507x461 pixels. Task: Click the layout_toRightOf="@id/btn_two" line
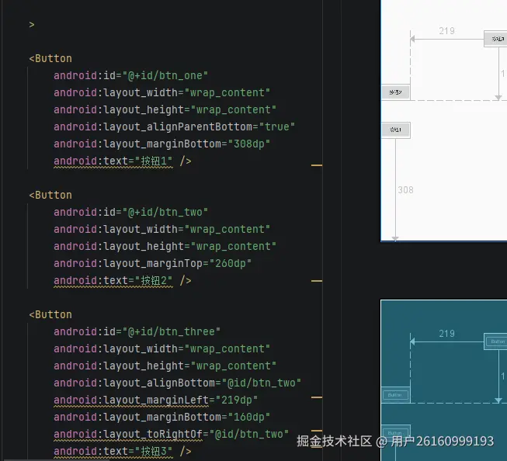[171, 435]
